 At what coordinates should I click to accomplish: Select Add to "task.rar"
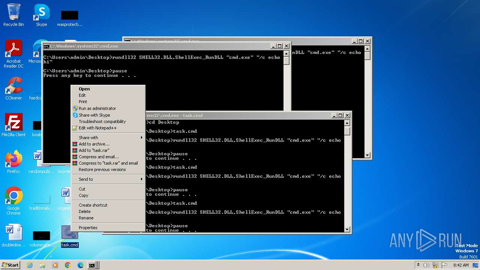(x=108, y=150)
